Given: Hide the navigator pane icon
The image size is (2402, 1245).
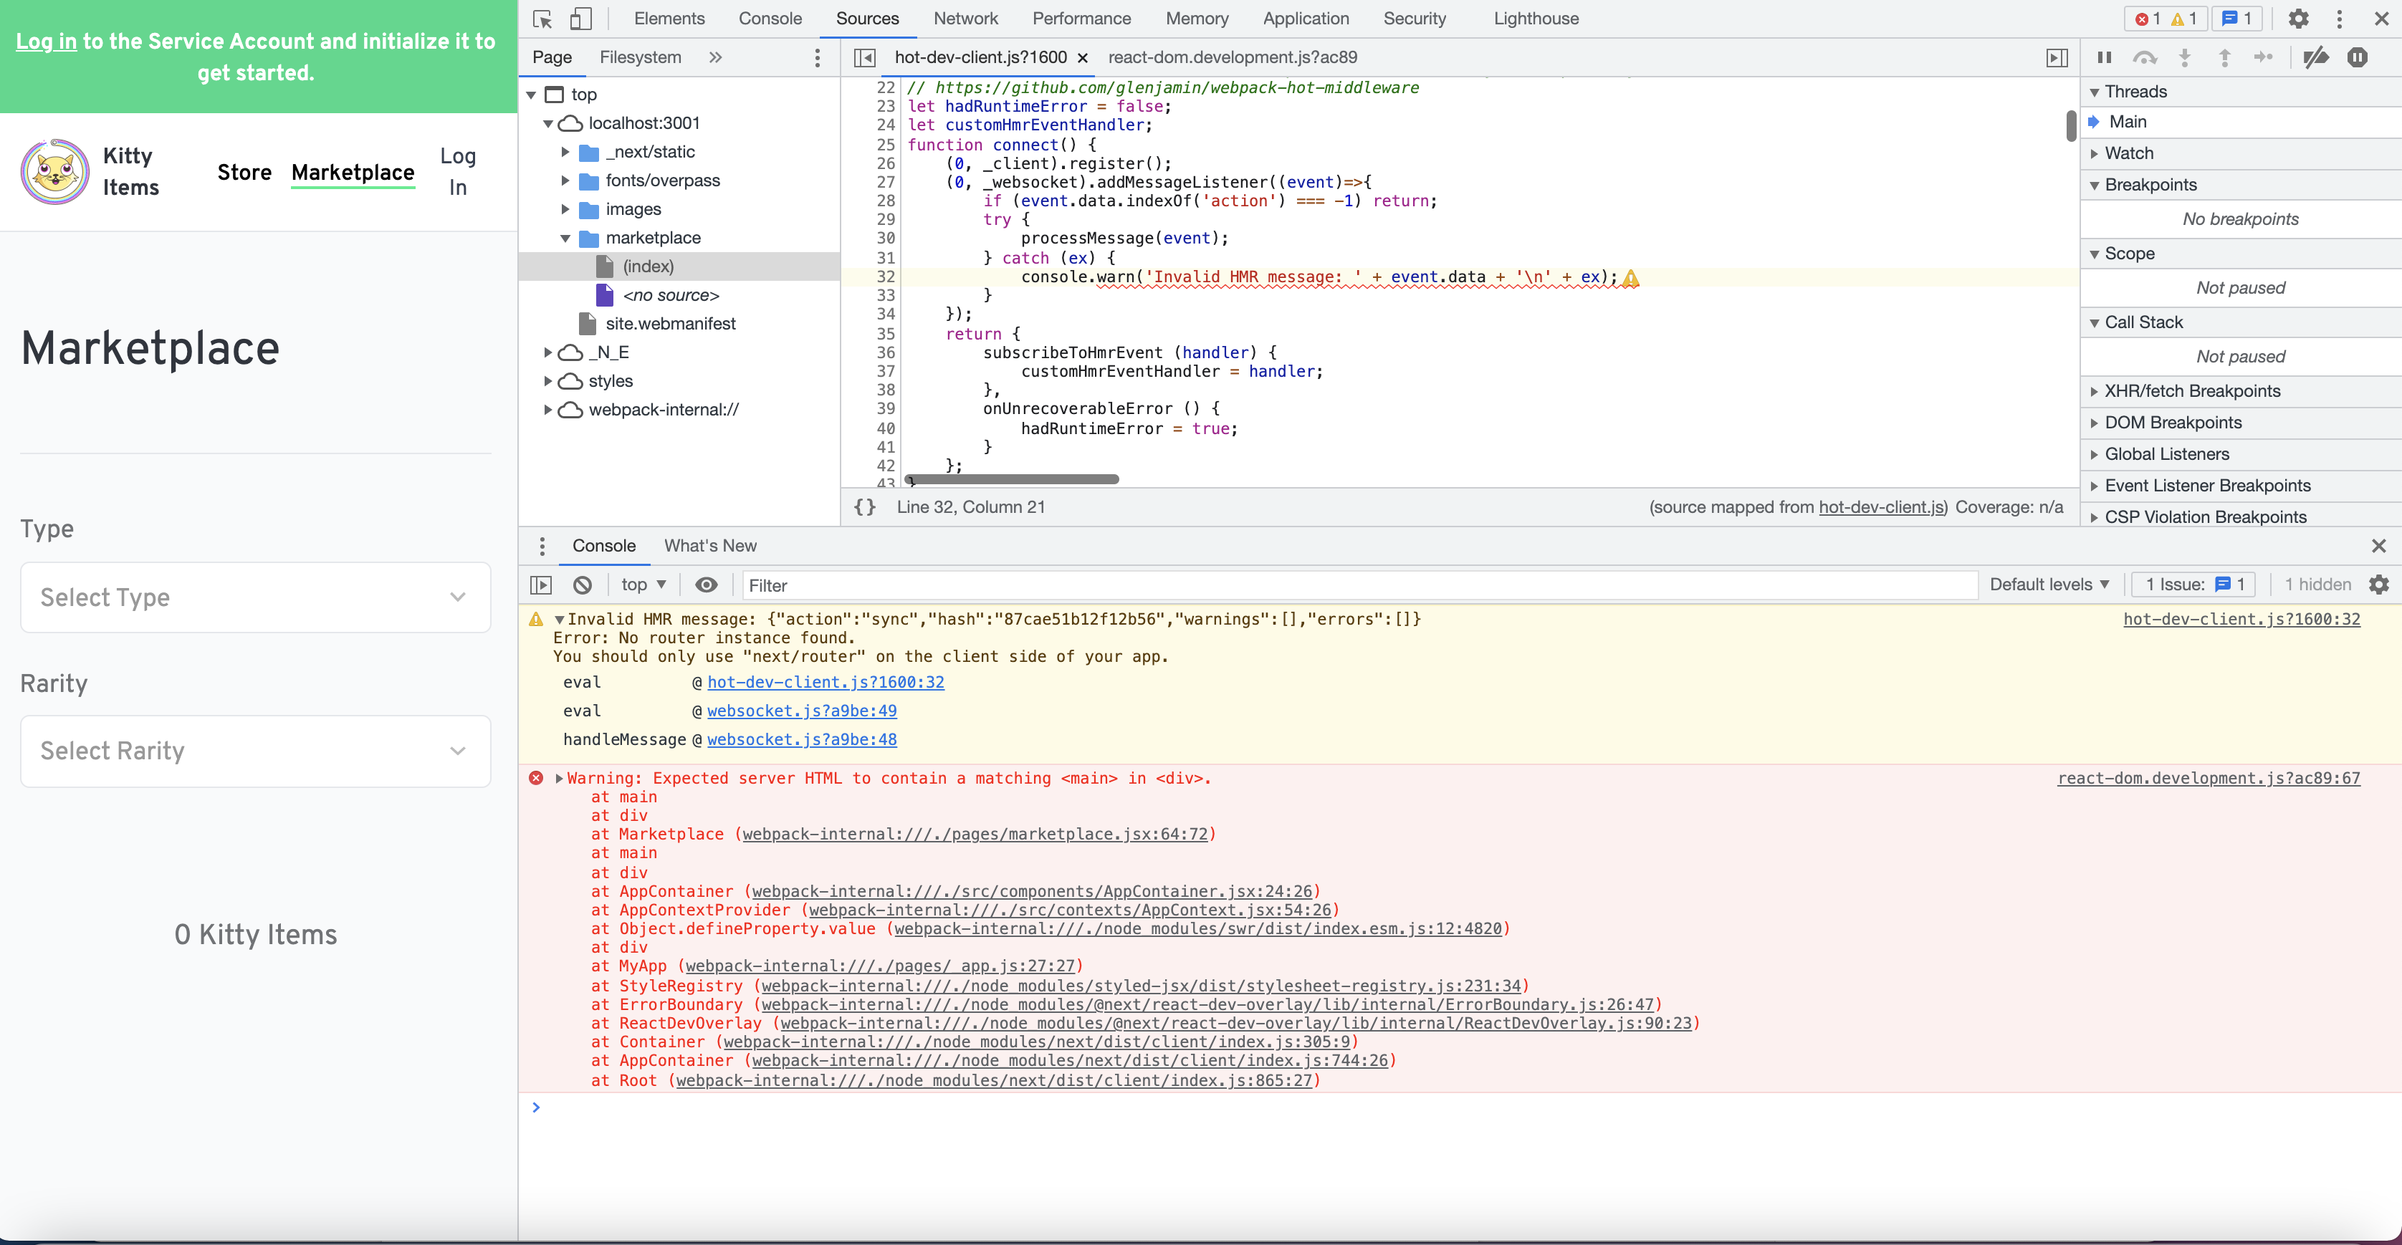Looking at the screenshot, I should (864, 58).
